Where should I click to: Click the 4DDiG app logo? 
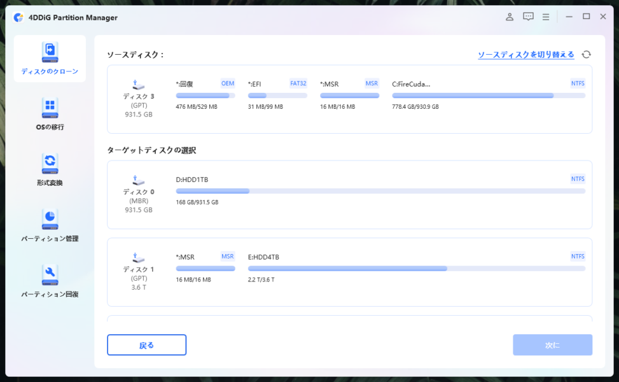(x=18, y=17)
